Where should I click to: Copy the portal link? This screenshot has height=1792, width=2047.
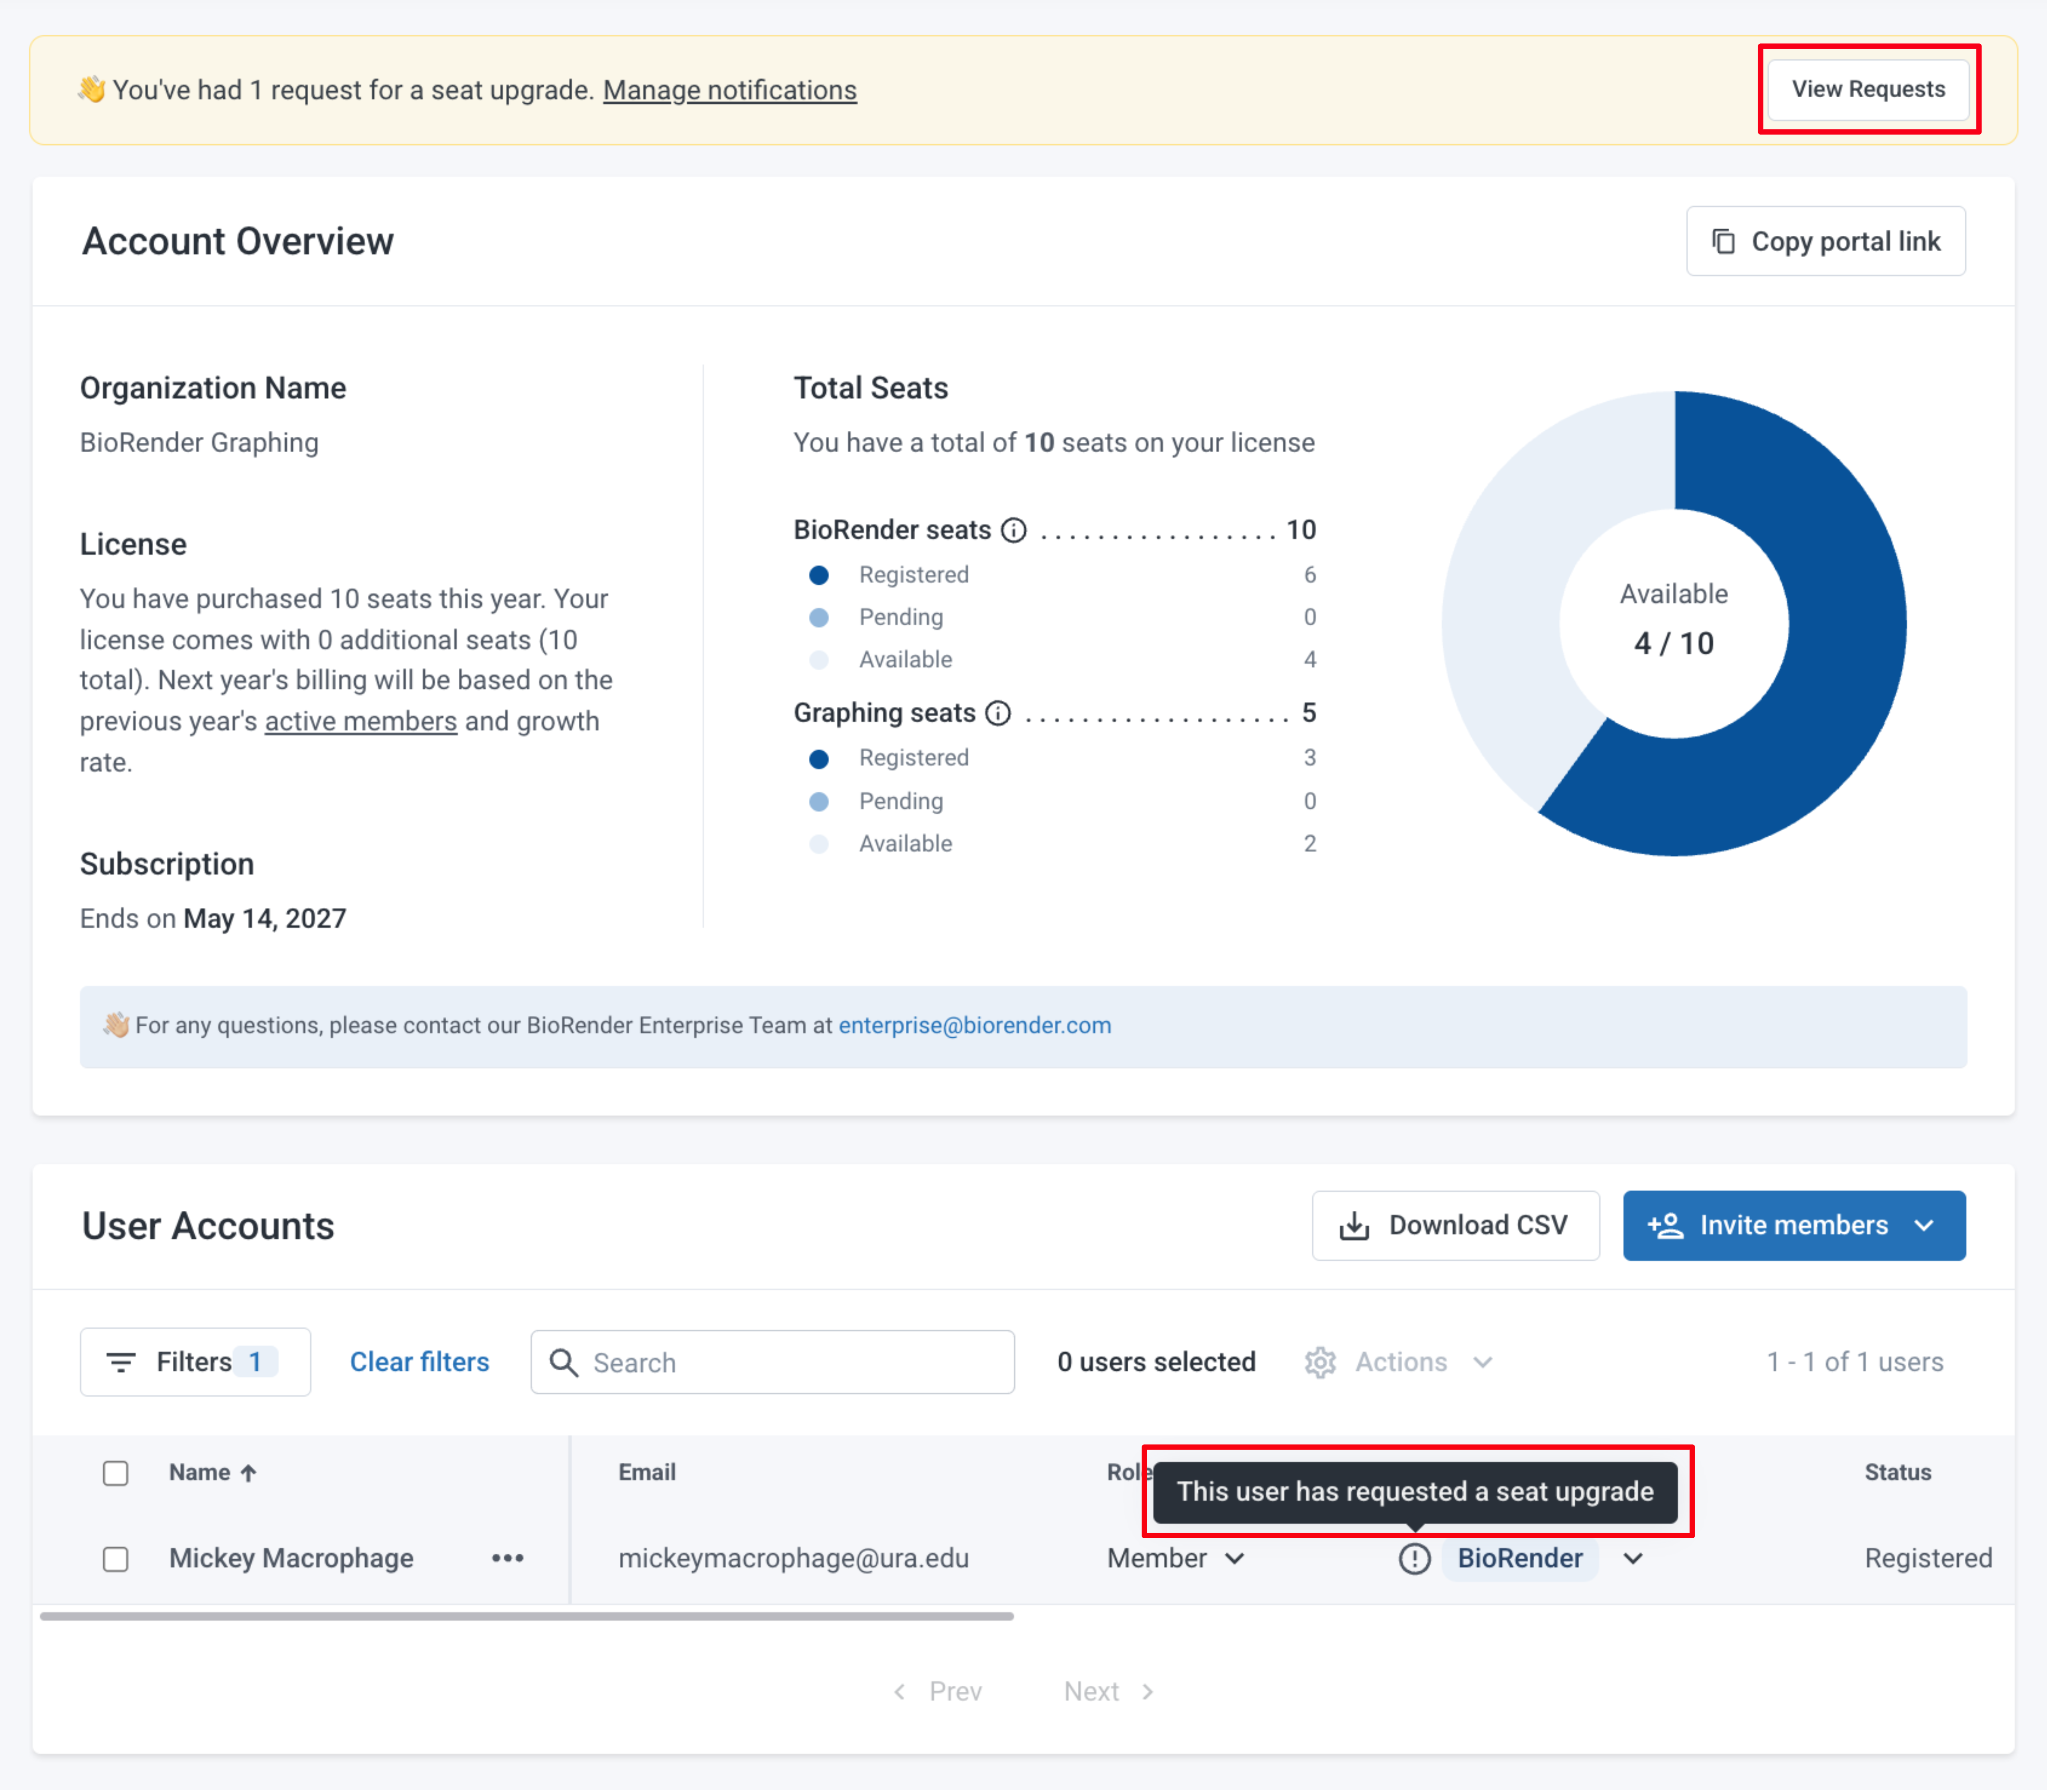1826,241
